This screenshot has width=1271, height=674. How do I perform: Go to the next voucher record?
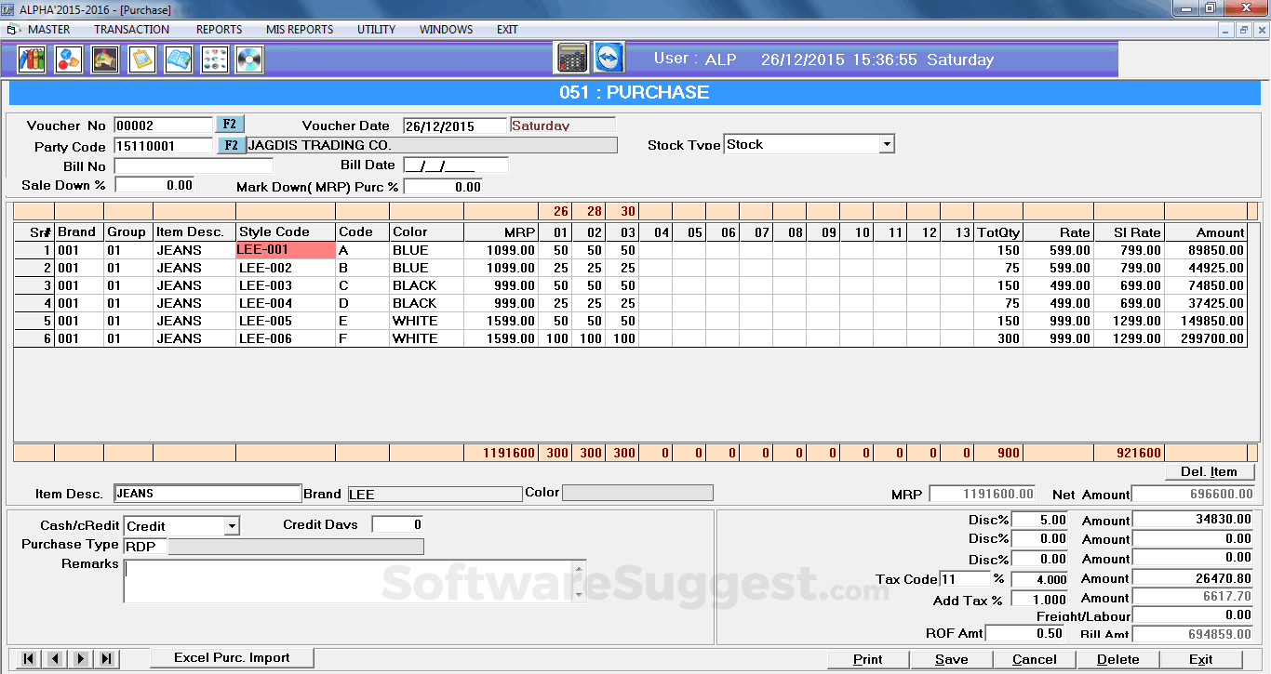click(81, 658)
